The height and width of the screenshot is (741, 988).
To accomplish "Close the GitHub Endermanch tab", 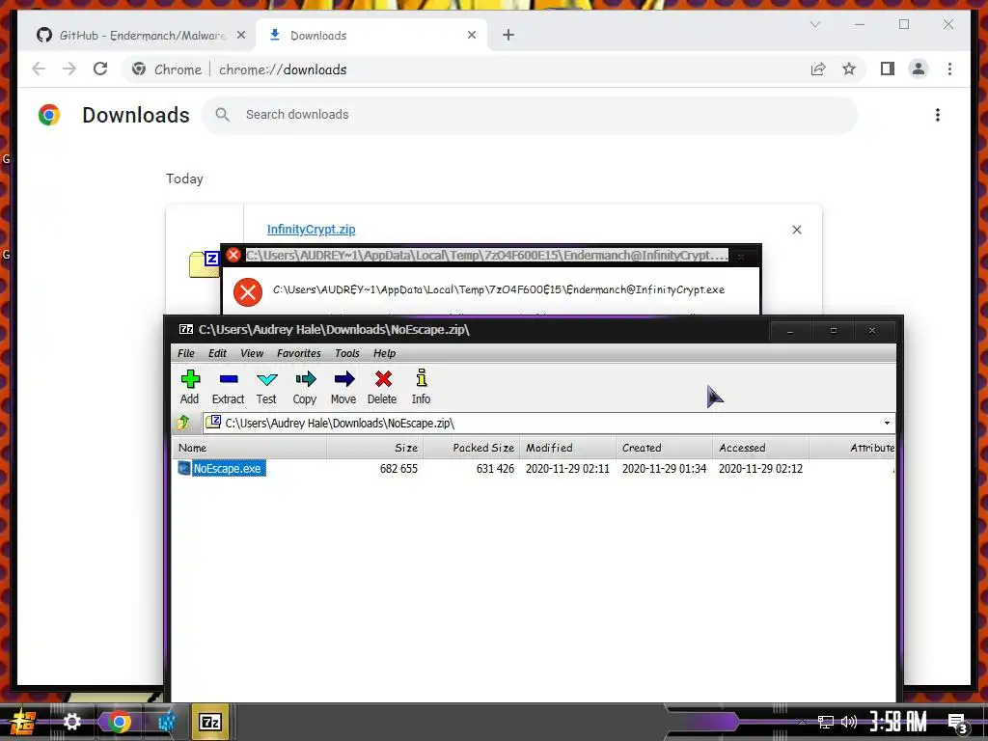I will [240, 36].
